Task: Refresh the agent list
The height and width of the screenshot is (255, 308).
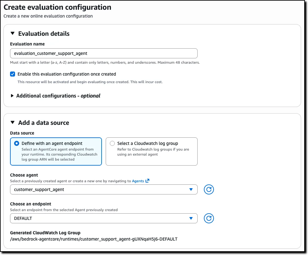Action: [209, 189]
